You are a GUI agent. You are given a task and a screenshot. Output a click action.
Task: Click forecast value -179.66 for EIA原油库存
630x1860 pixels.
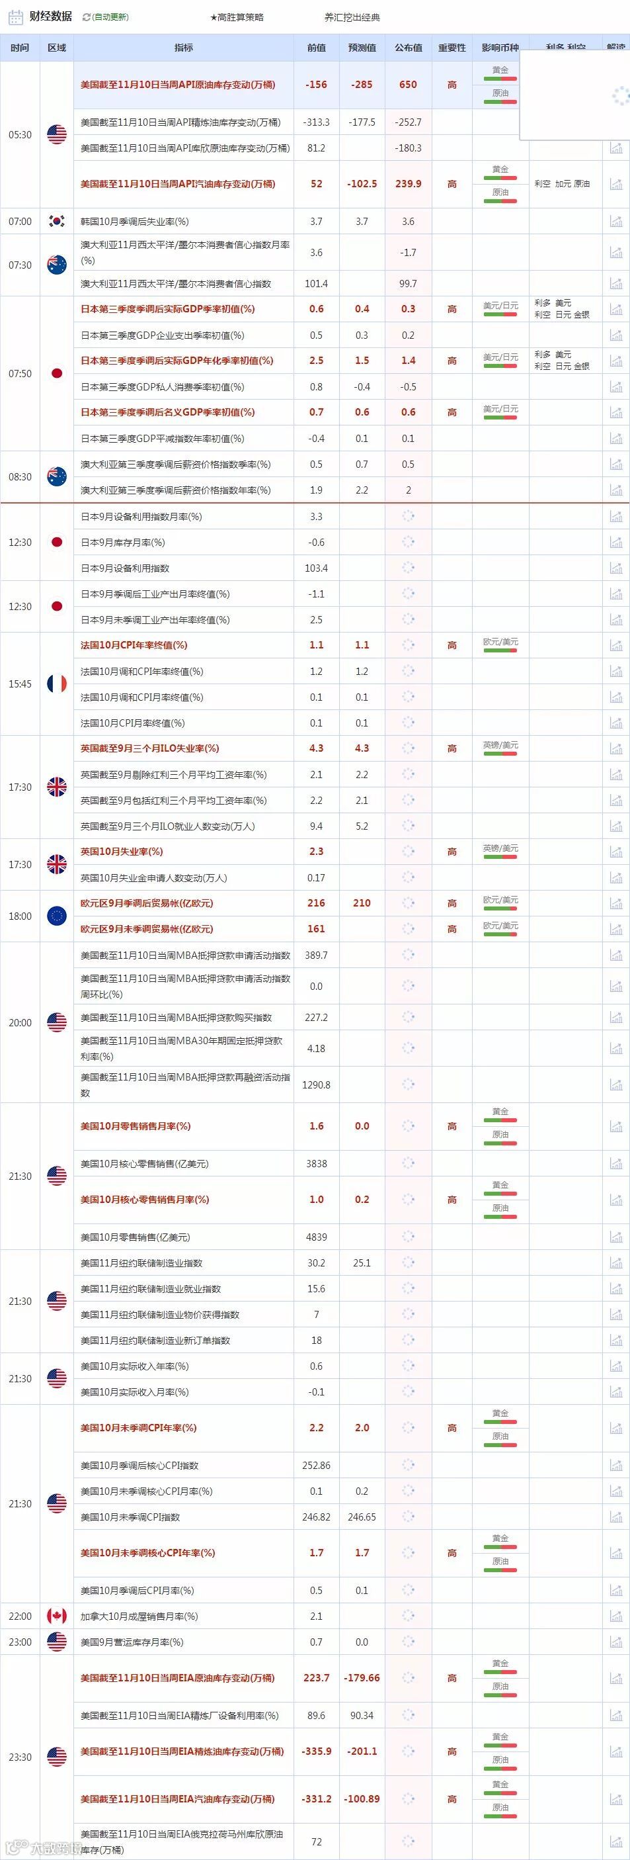point(362,1678)
